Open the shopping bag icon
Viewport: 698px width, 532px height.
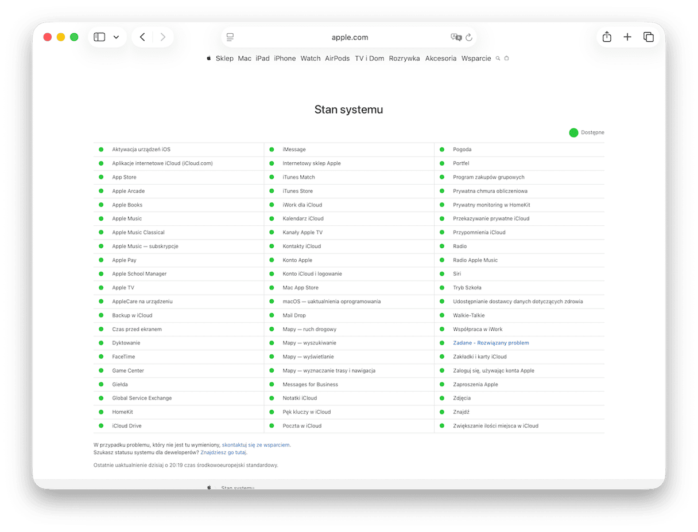click(x=506, y=58)
